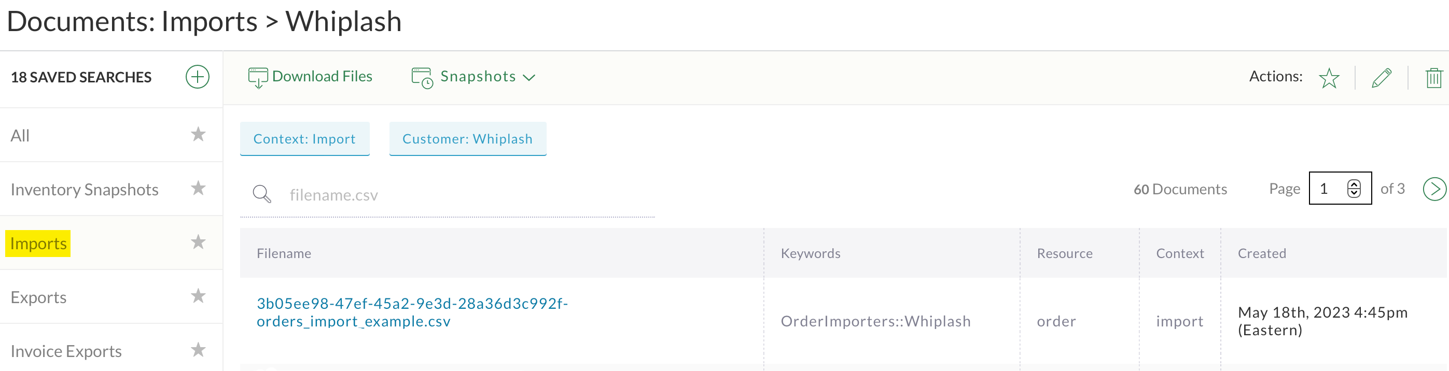
Task: Go to next page arrow
Action: pyautogui.click(x=1434, y=189)
